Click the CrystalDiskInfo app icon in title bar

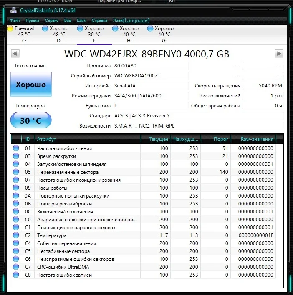[13, 10]
